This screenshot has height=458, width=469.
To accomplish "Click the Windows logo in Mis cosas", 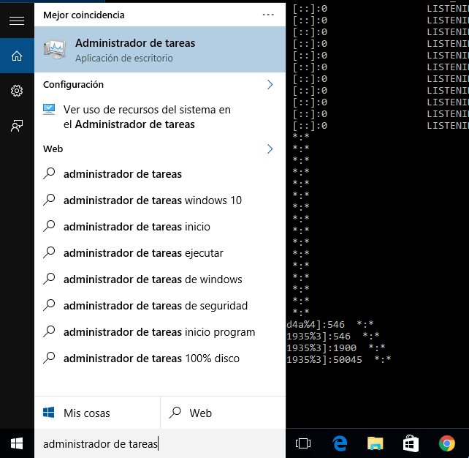I will [49, 413].
